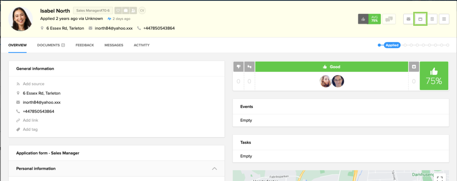Click Add tag in General information
The height and width of the screenshot is (181, 457).
pos(30,129)
